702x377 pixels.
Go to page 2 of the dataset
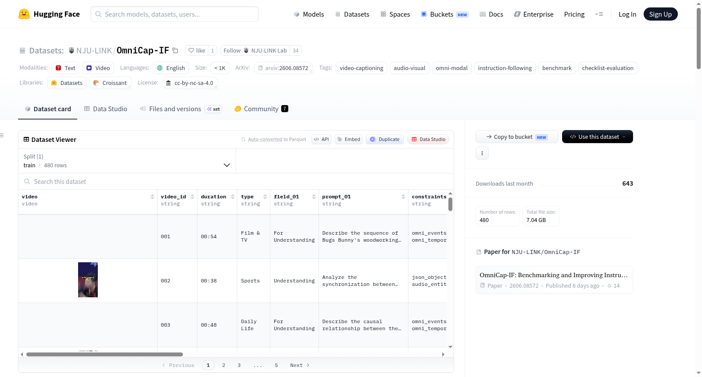(x=224, y=365)
